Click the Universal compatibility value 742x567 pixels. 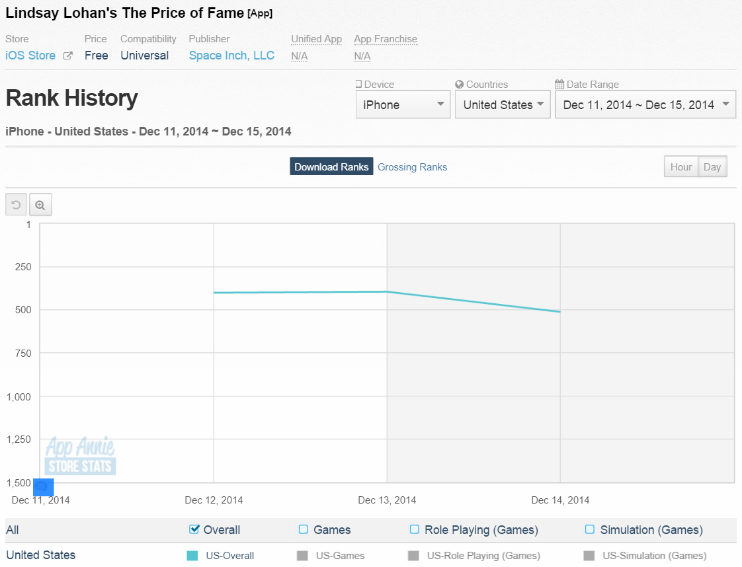coord(144,56)
